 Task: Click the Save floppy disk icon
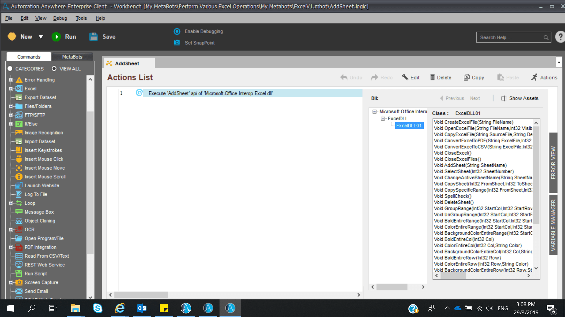pos(94,37)
